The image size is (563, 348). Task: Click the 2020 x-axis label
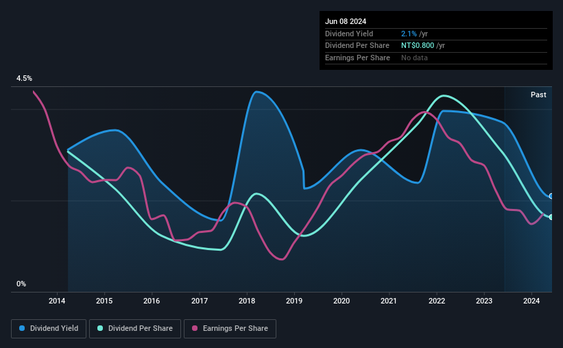[x=342, y=301]
